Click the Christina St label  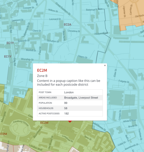(74, 31)
